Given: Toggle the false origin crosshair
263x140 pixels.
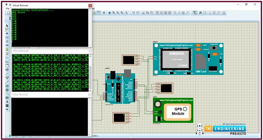Looking at the screenshot, I should tap(104, 13).
